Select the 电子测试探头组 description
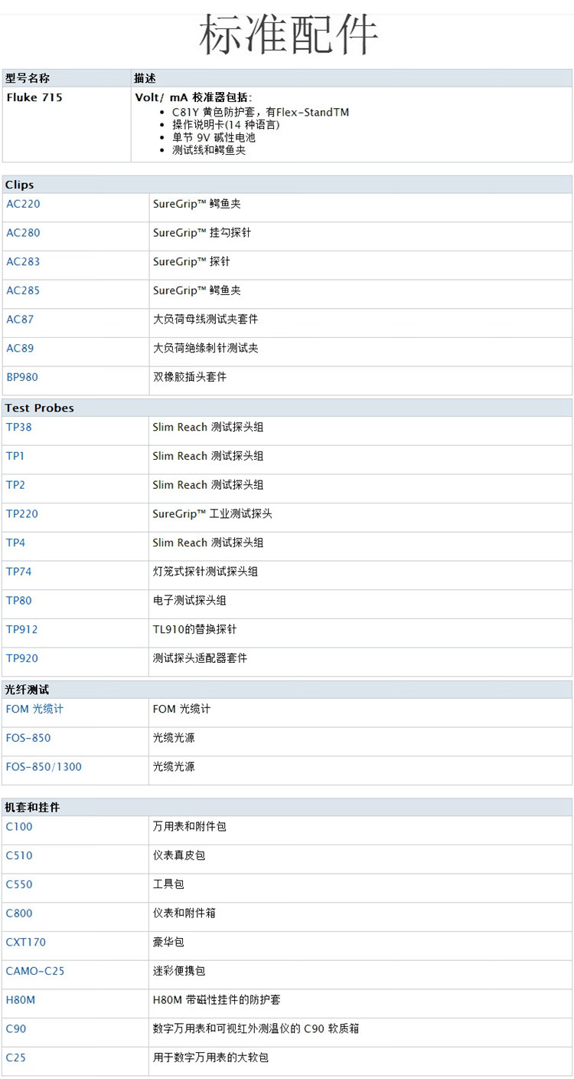Viewport: 574px width, 1079px height. (x=190, y=601)
